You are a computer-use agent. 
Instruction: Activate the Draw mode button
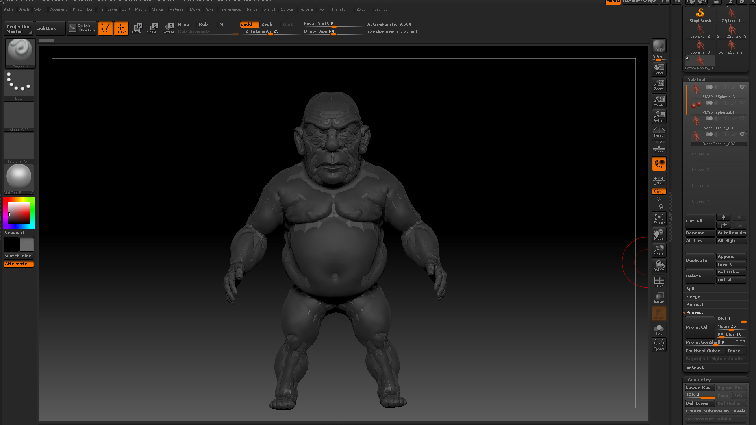[x=121, y=28]
